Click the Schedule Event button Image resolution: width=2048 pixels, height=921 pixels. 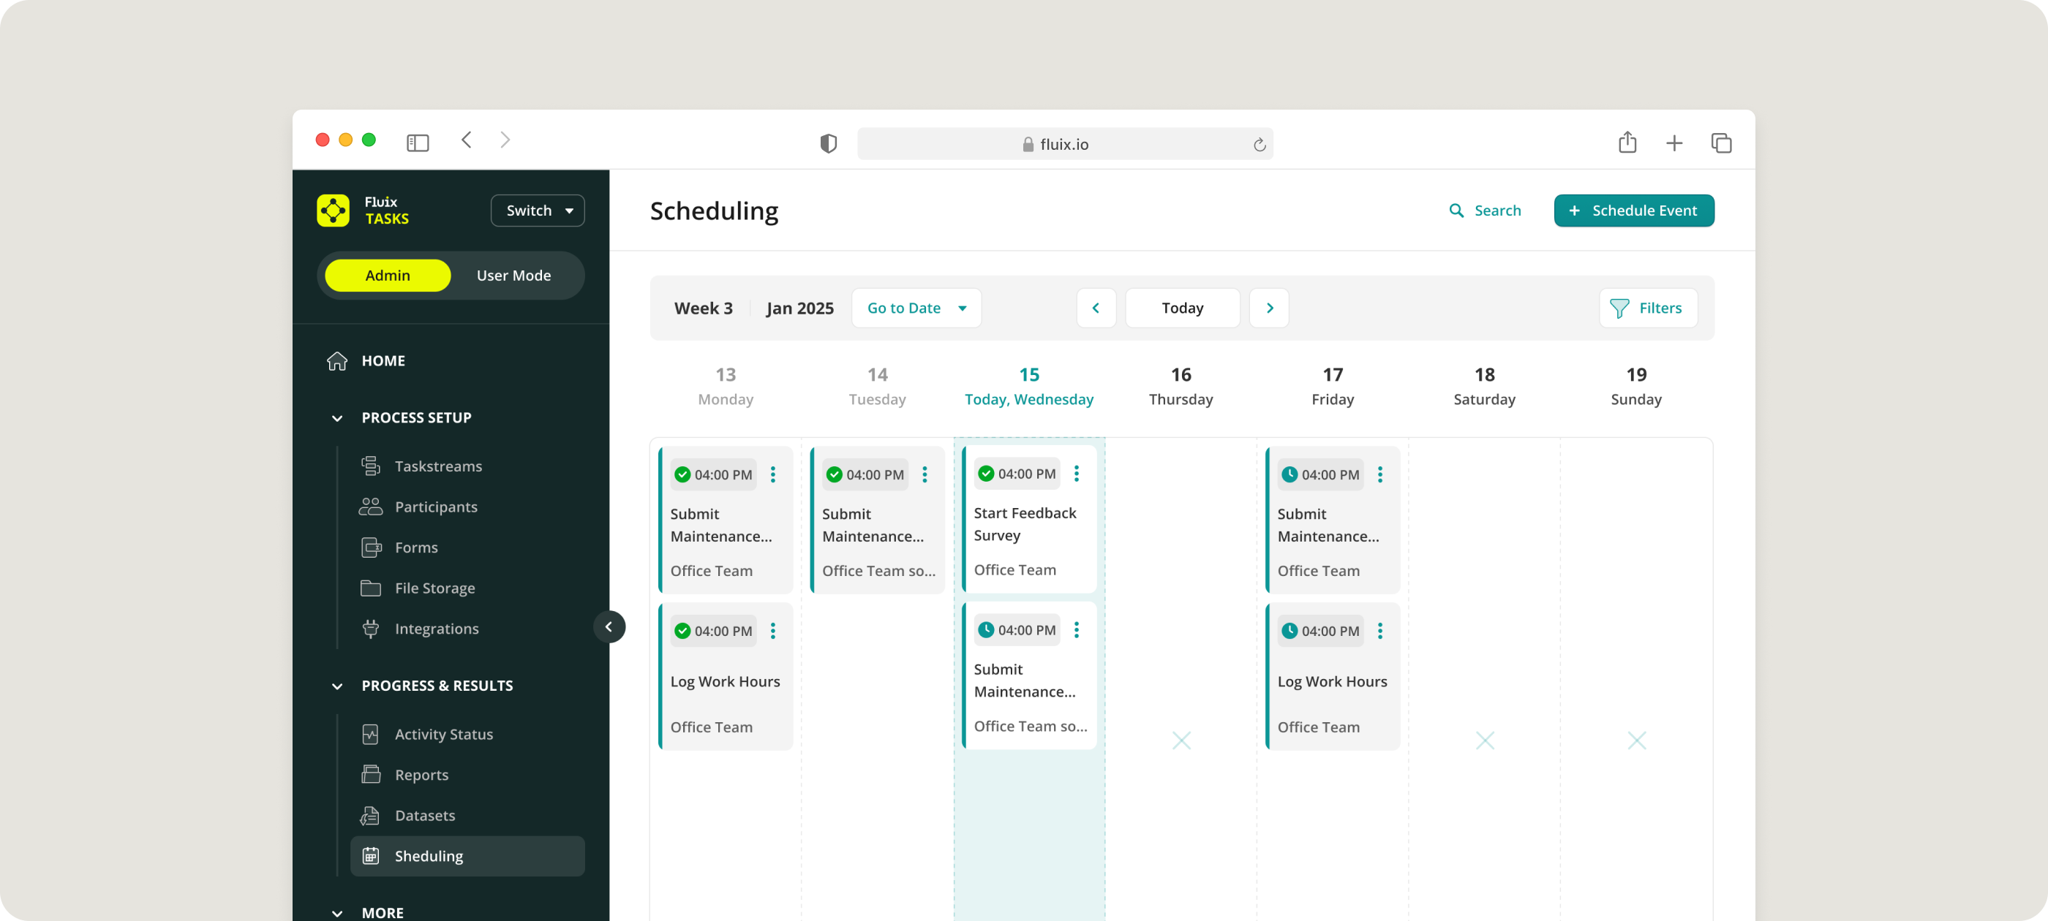[1634, 211]
